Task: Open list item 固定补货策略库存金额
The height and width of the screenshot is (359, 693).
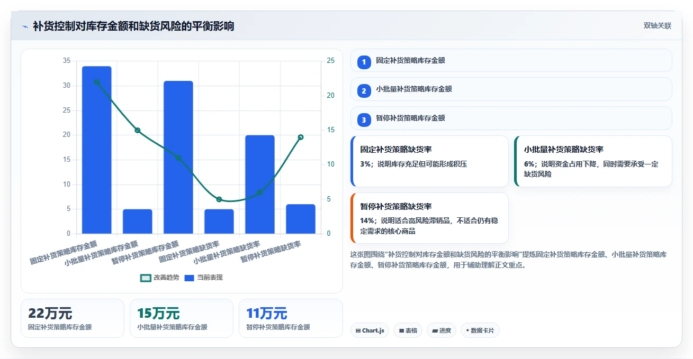Action: pos(511,60)
